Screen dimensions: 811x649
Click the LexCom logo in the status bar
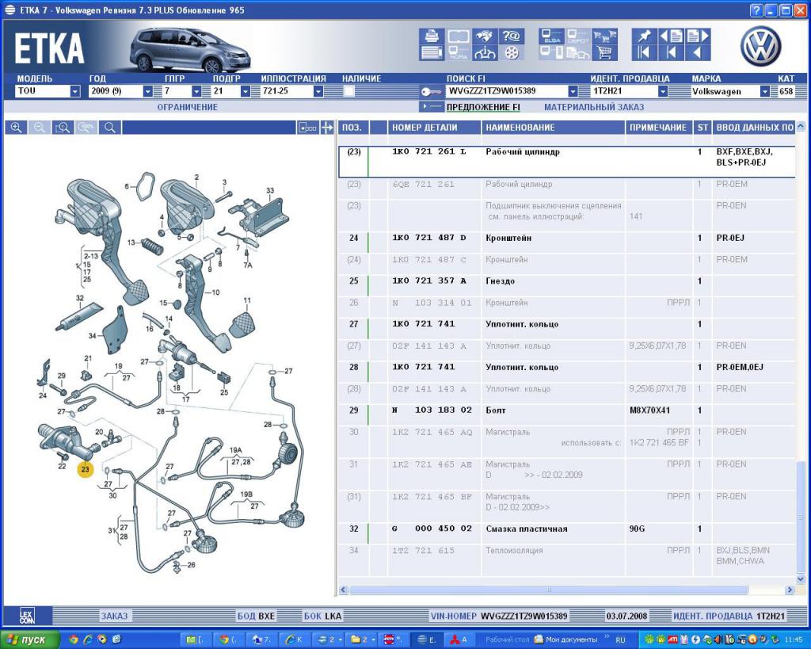(x=27, y=616)
